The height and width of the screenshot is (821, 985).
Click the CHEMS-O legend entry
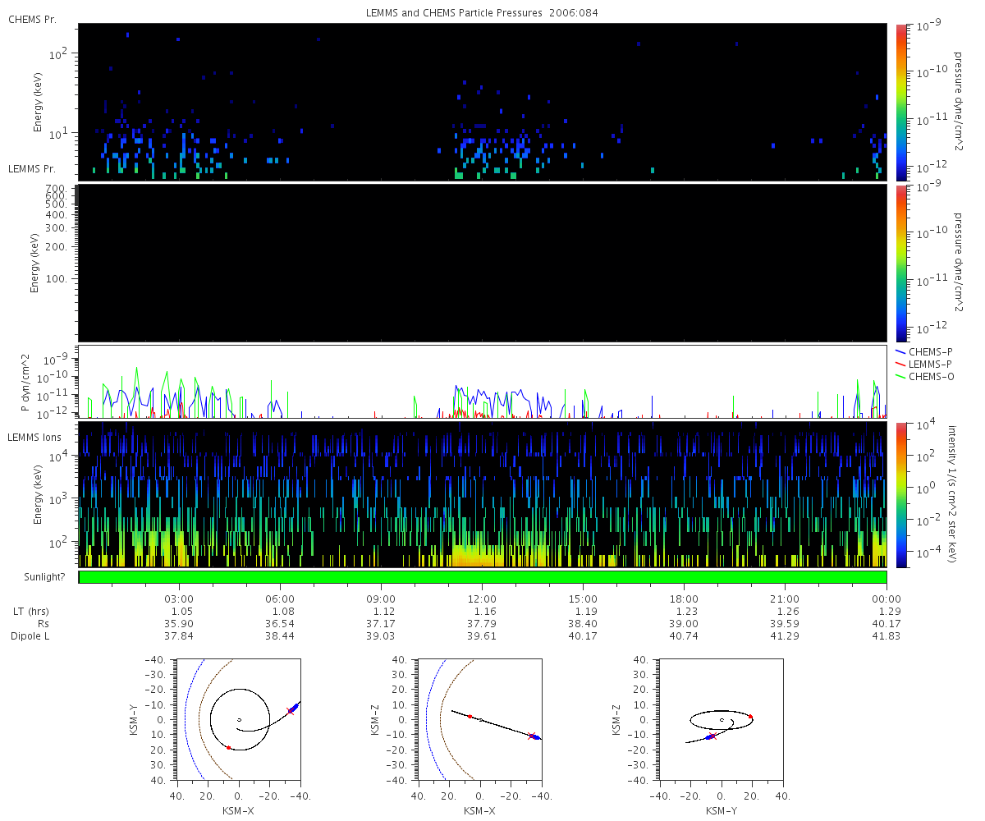[x=925, y=376]
